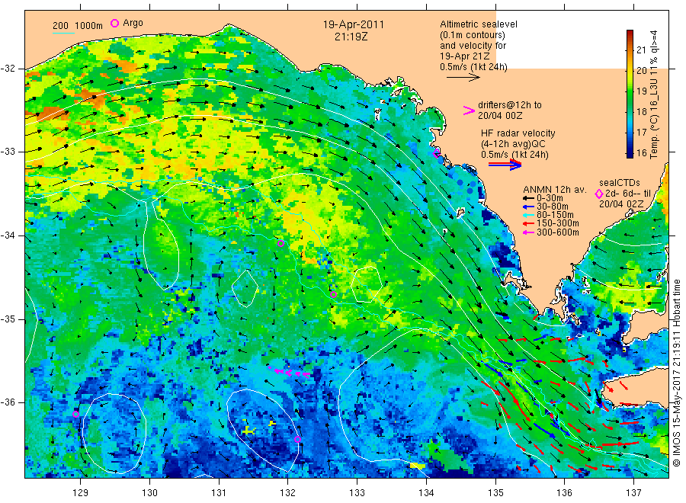Viewport: 686px width, 503px height.
Task: Click the magenta 300-600m arrow in ANMN legend
Action: tap(528, 232)
